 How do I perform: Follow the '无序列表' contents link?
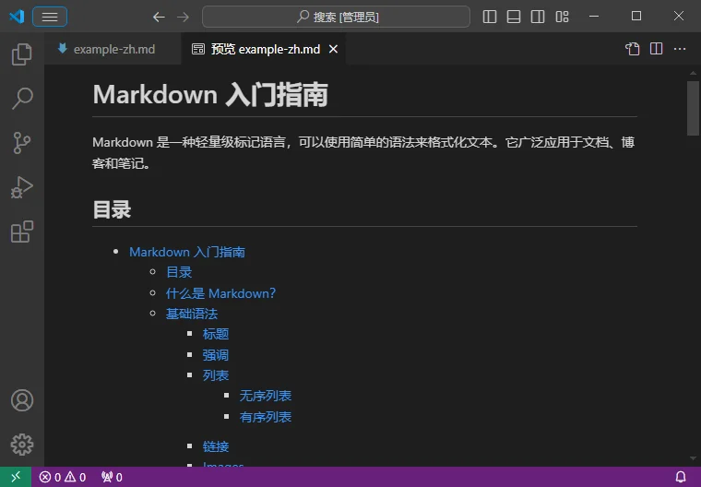click(x=266, y=396)
